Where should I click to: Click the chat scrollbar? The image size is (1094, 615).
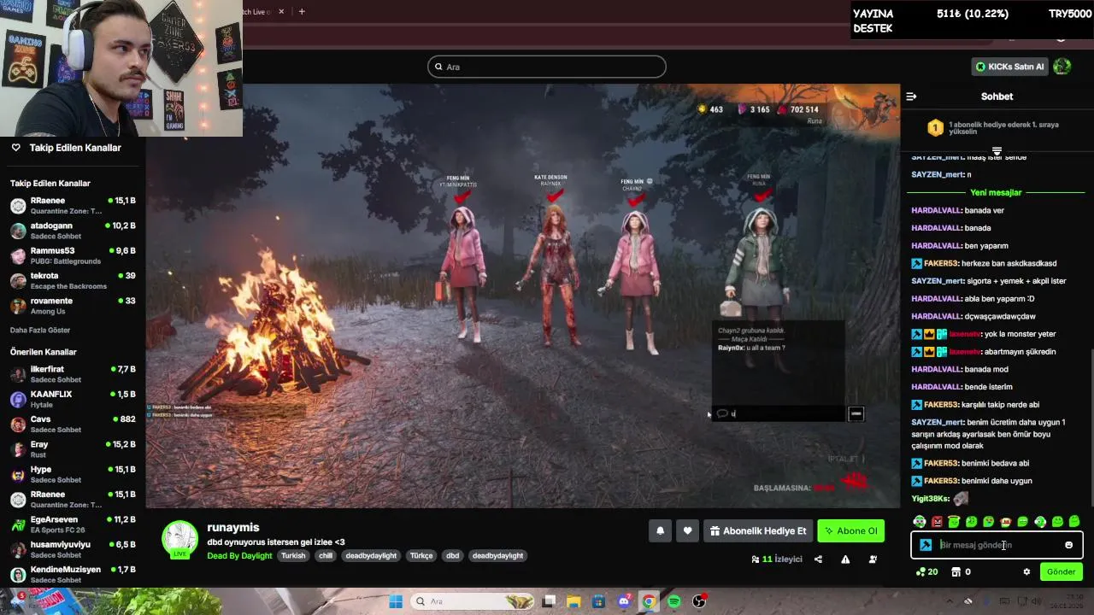[x=1091, y=427]
